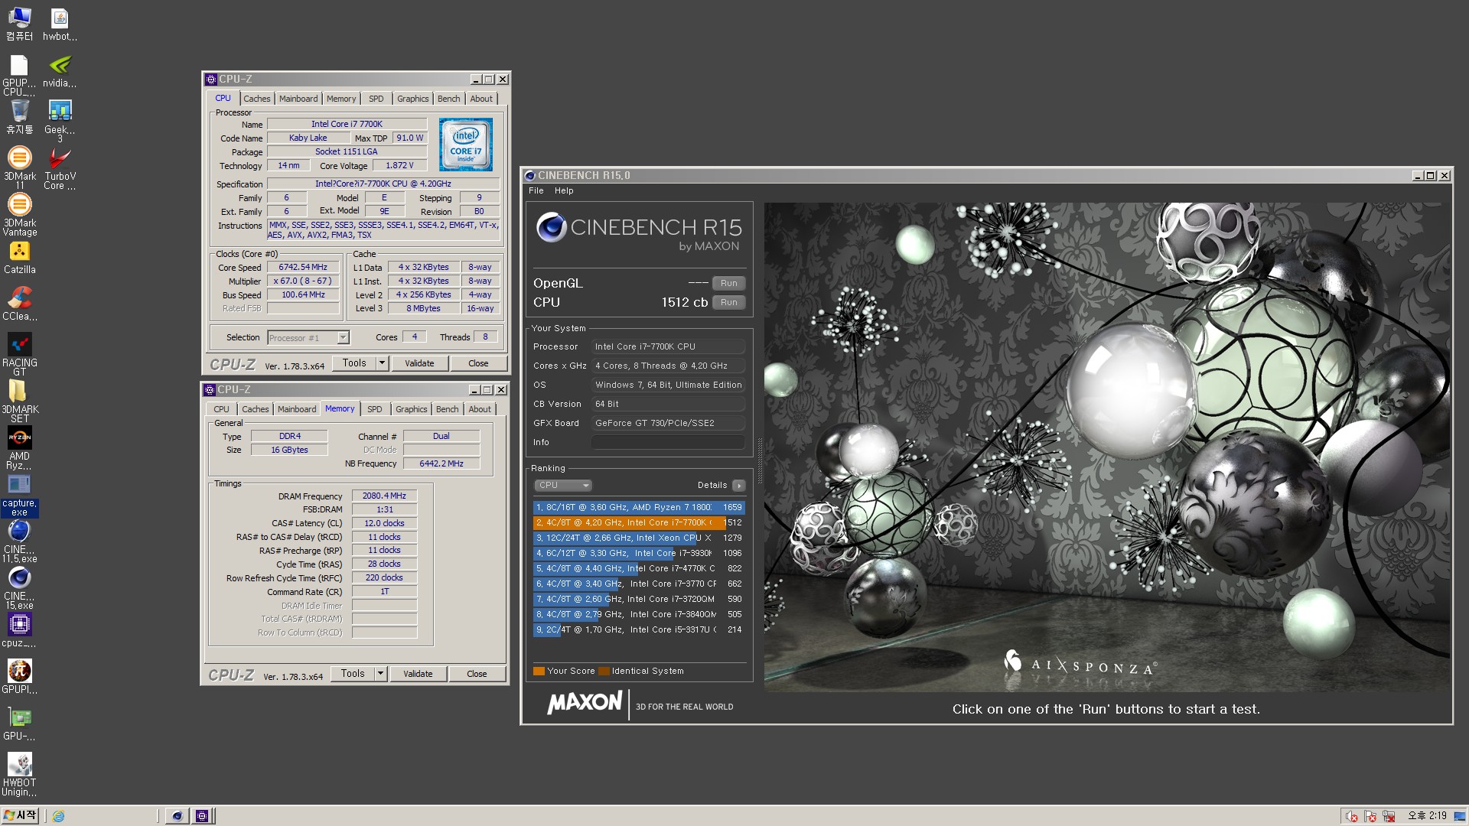1469x826 pixels.
Task: Switch to Cinebench taskbar button
Action: coord(177,816)
